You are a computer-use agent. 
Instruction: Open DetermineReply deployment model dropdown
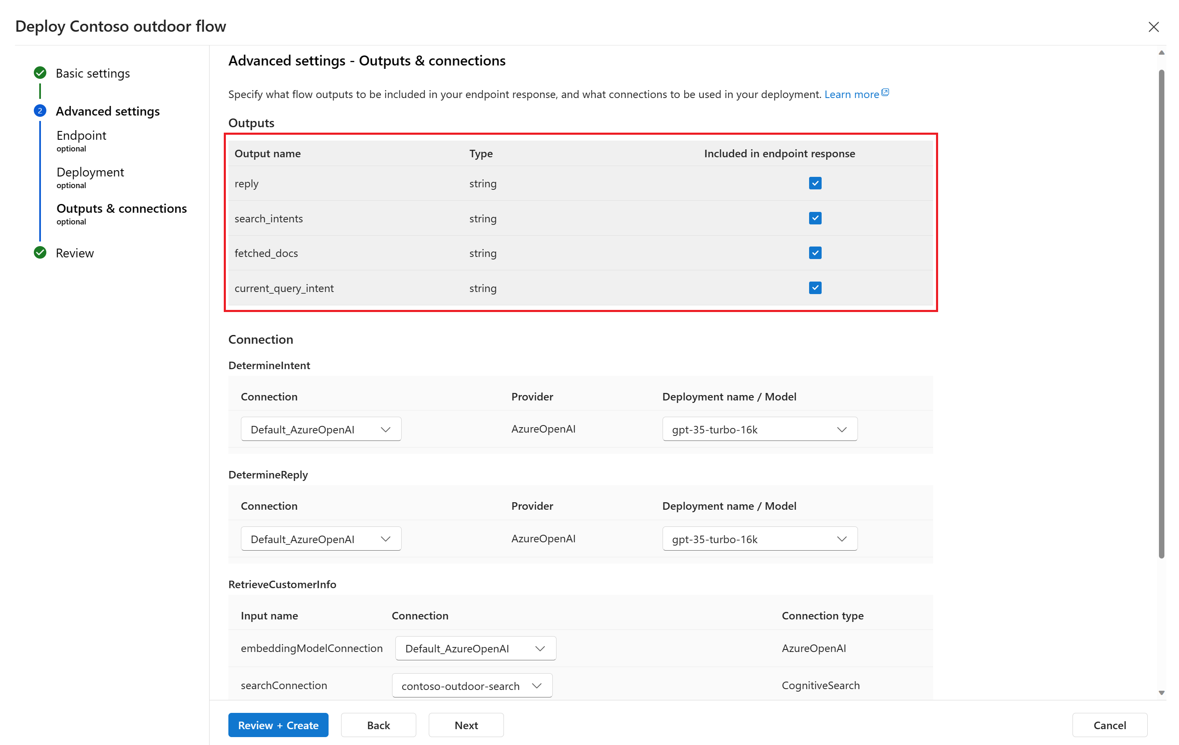click(759, 539)
